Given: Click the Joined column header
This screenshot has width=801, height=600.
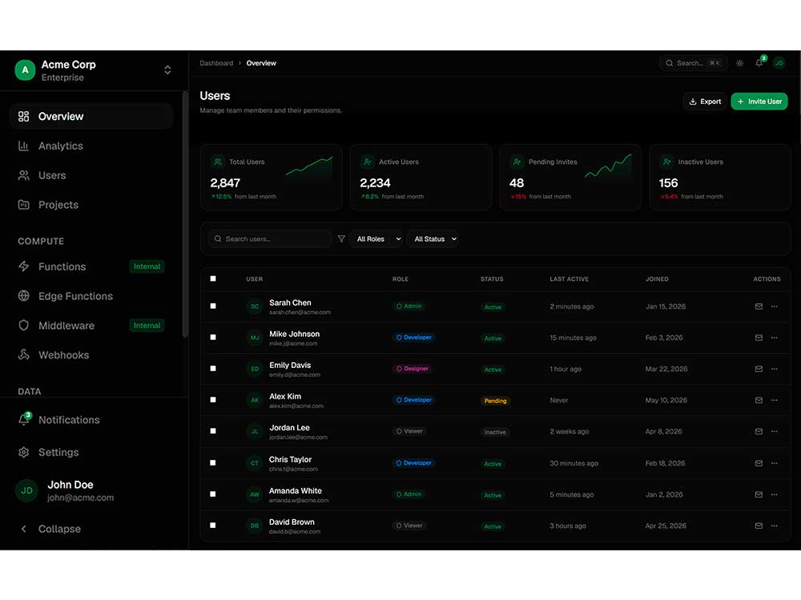Looking at the screenshot, I should click(657, 279).
